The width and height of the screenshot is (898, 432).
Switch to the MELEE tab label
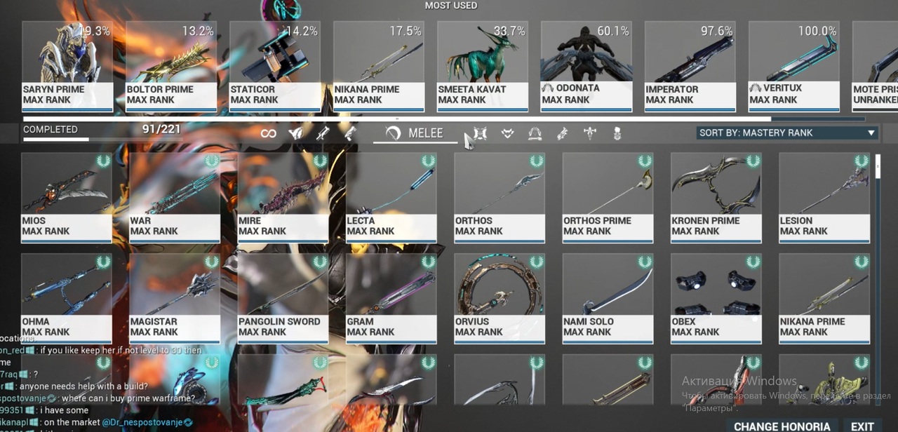tap(427, 133)
